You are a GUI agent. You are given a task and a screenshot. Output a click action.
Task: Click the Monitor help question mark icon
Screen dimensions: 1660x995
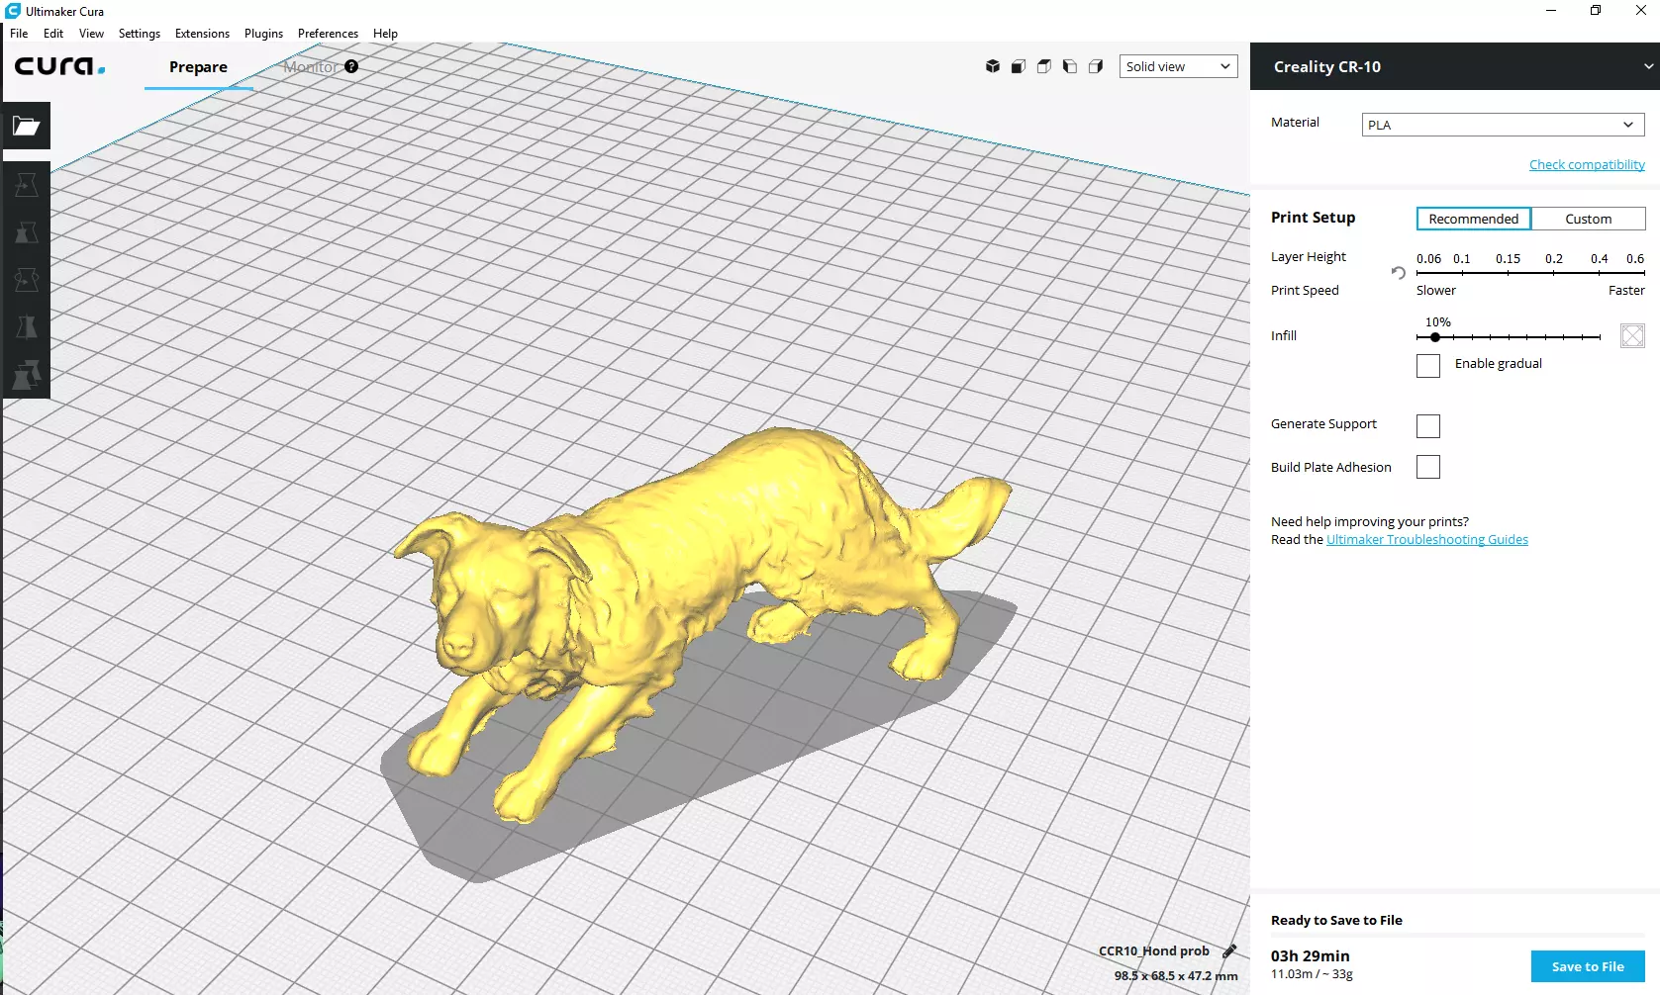pos(351,66)
